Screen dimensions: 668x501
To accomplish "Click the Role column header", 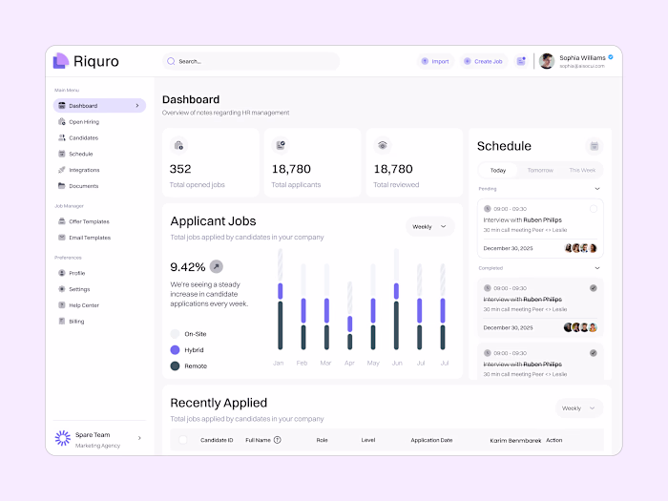I will click(323, 440).
